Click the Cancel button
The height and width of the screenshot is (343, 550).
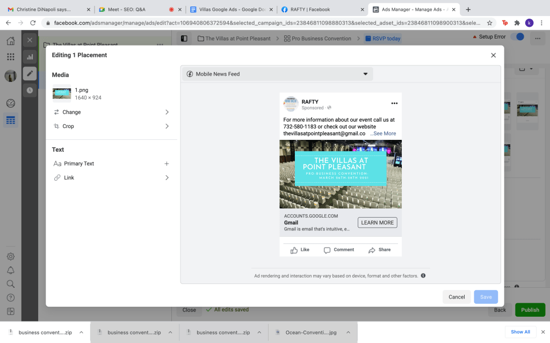(457, 297)
